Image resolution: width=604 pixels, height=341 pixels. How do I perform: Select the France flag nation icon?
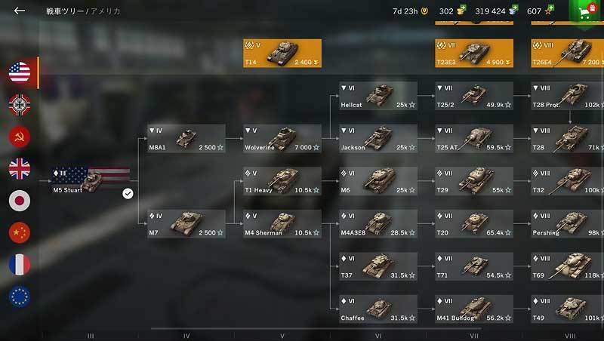[20, 264]
